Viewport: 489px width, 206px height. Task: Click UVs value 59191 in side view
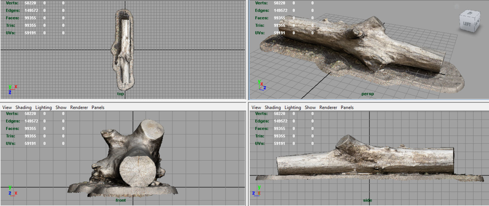click(279, 144)
